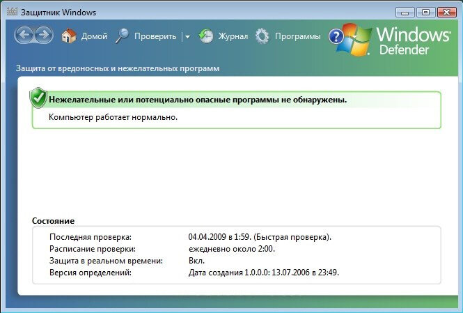463x313 pixels.
Task: Click the 'Защита в реальном времени:' label
Action: [x=106, y=261]
